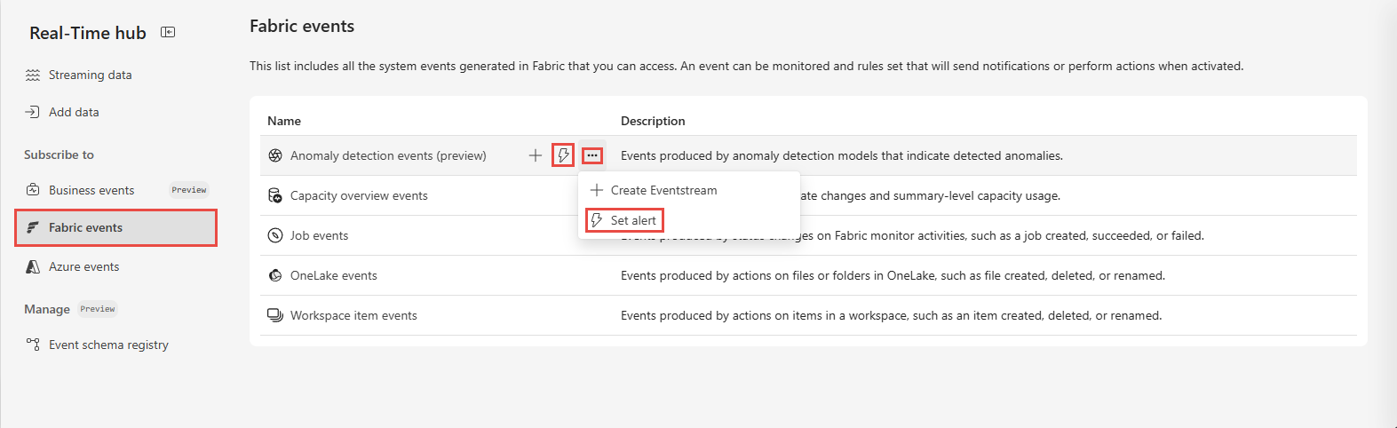Click the Manage section label
Screen dimensions: 1397x428
[x=47, y=309]
